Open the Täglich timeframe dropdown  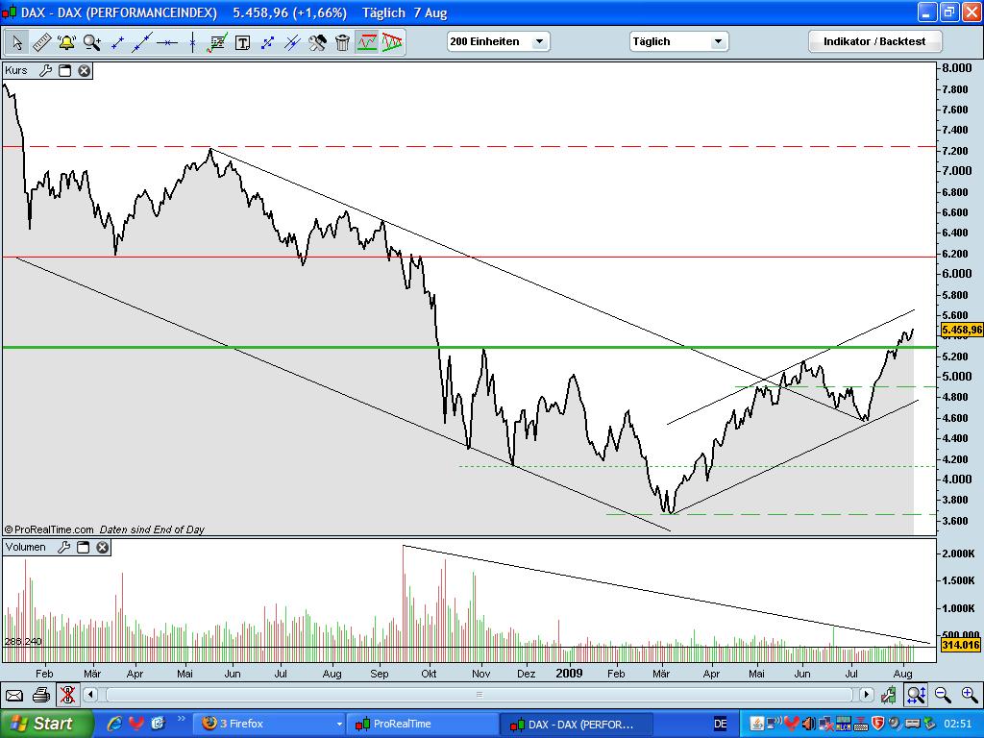pyautogui.click(x=679, y=41)
